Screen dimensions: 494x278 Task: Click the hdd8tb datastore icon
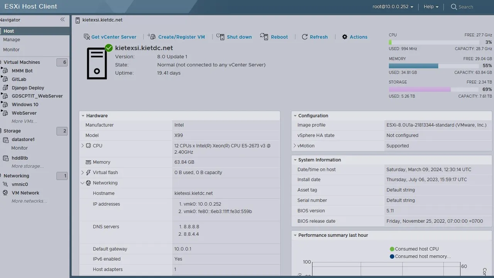[x=5, y=158]
